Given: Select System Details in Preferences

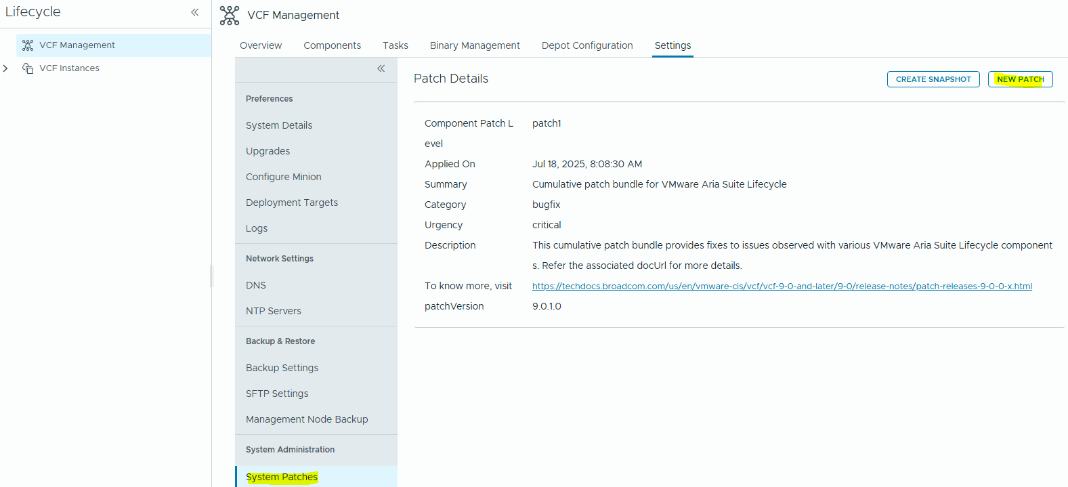Looking at the screenshot, I should pos(279,125).
